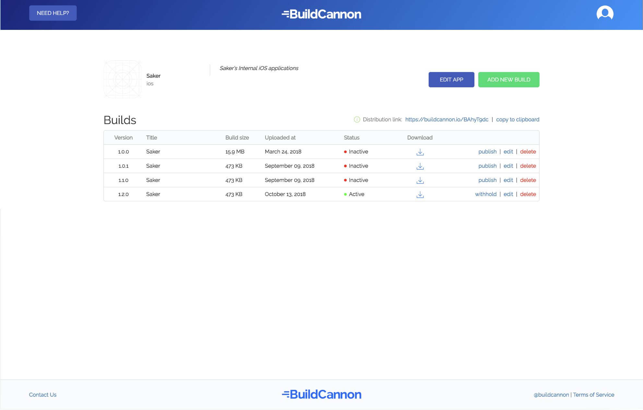
Task: Download the version 1.0.0 build
Action: tap(420, 152)
